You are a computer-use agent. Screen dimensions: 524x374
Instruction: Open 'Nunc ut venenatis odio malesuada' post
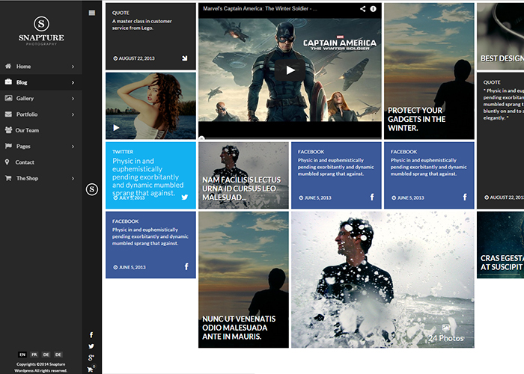tap(243, 280)
